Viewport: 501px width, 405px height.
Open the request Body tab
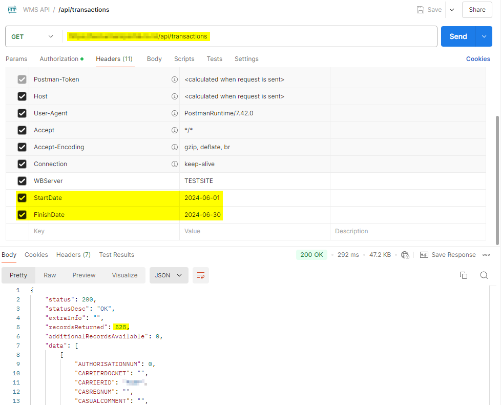click(154, 59)
